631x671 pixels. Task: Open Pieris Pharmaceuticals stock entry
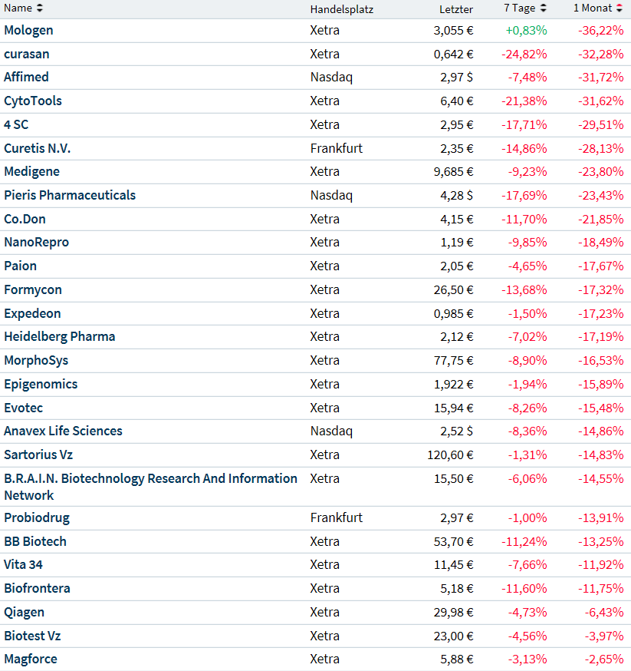70,195
